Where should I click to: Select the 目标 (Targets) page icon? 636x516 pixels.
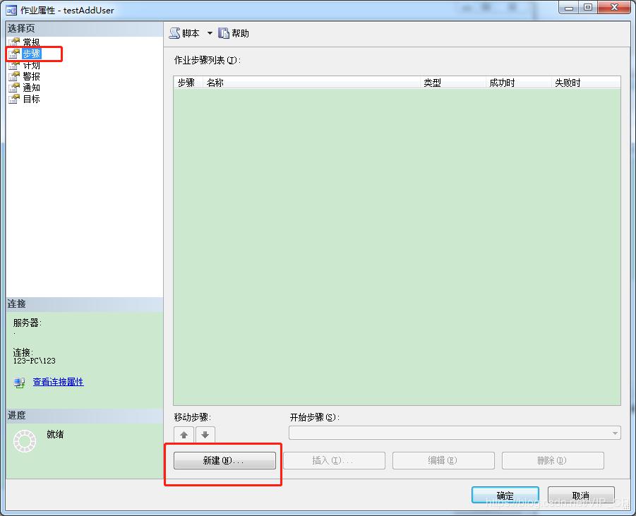pyautogui.click(x=16, y=98)
